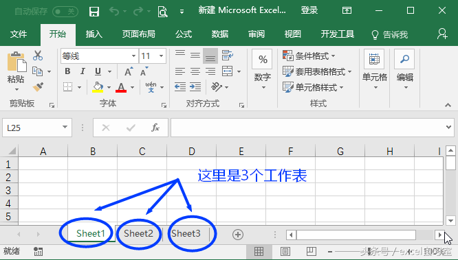The image size is (458, 260).
Task: Select the Format Painter brush icon
Action: (x=38, y=87)
